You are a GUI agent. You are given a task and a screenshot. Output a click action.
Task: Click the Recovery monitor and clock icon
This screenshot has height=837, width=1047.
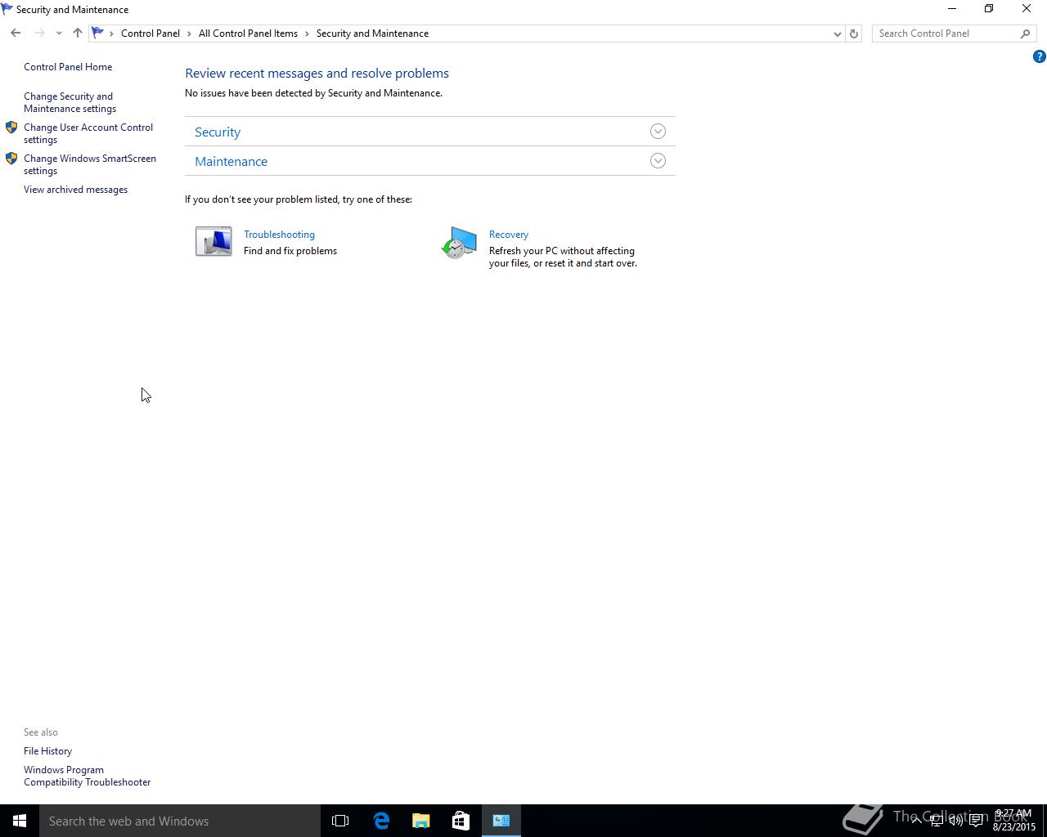click(459, 244)
